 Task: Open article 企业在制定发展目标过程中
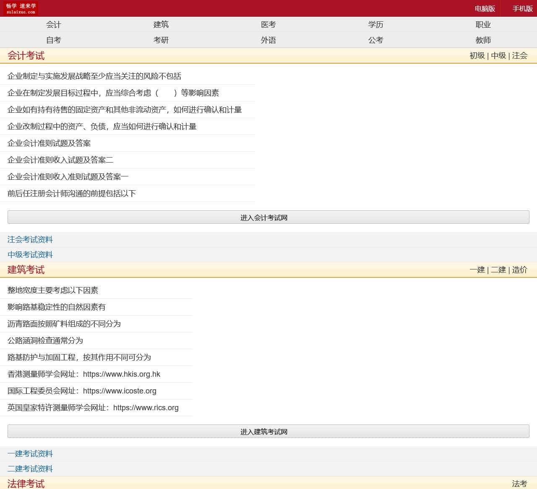click(x=113, y=93)
